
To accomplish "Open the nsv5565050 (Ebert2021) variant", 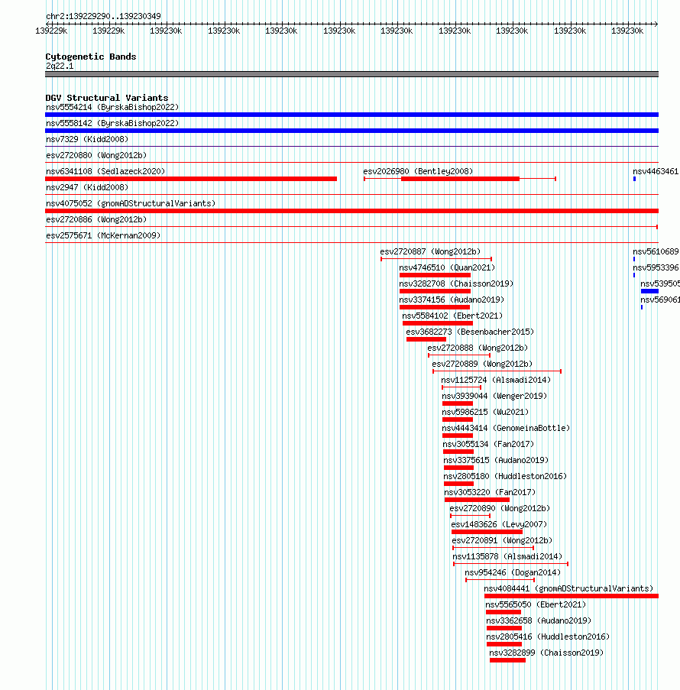I will click(x=536, y=605).
